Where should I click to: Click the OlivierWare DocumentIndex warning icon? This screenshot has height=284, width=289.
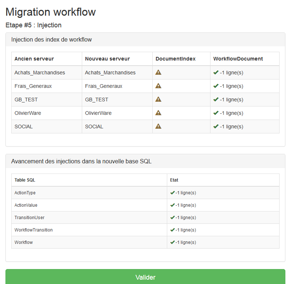tap(158, 113)
